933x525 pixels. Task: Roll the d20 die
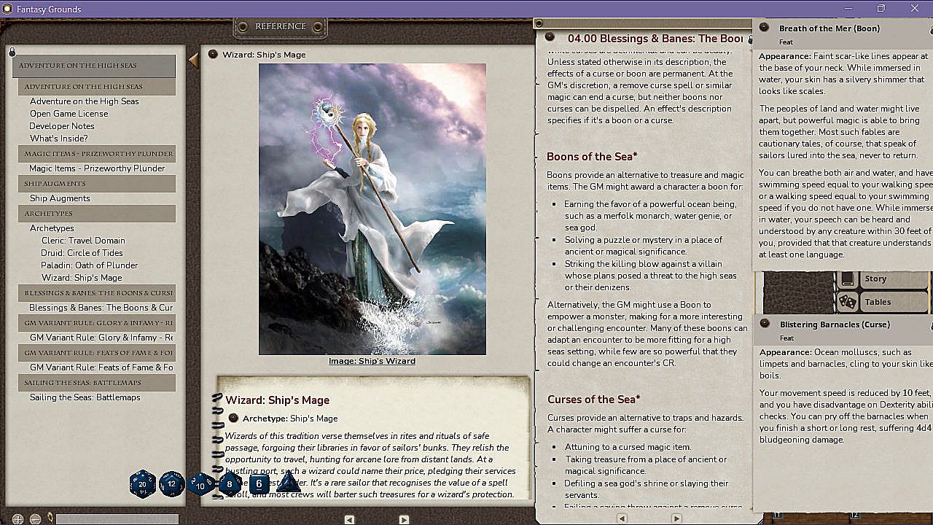click(x=143, y=483)
